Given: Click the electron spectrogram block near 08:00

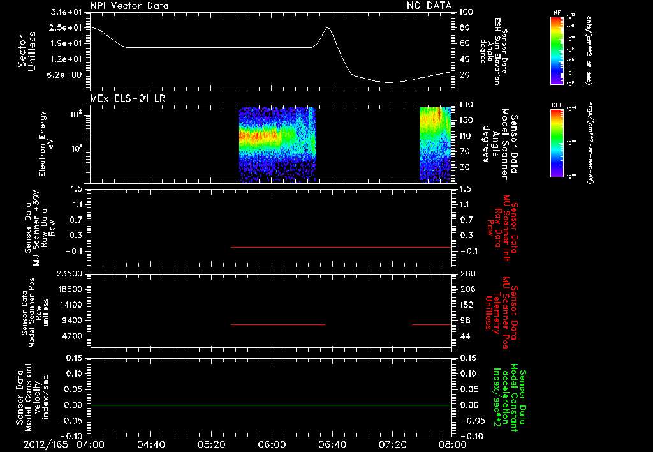Looking at the screenshot, I should [x=435, y=144].
